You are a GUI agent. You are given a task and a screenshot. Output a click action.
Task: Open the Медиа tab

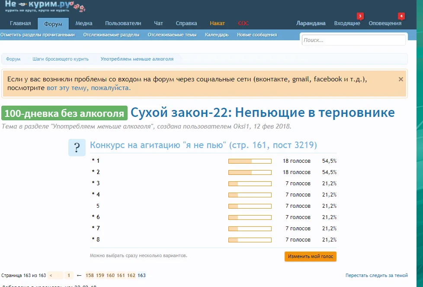(x=84, y=23)
